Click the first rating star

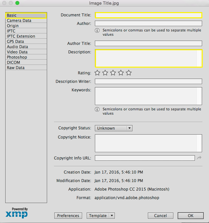coord(97,73)
